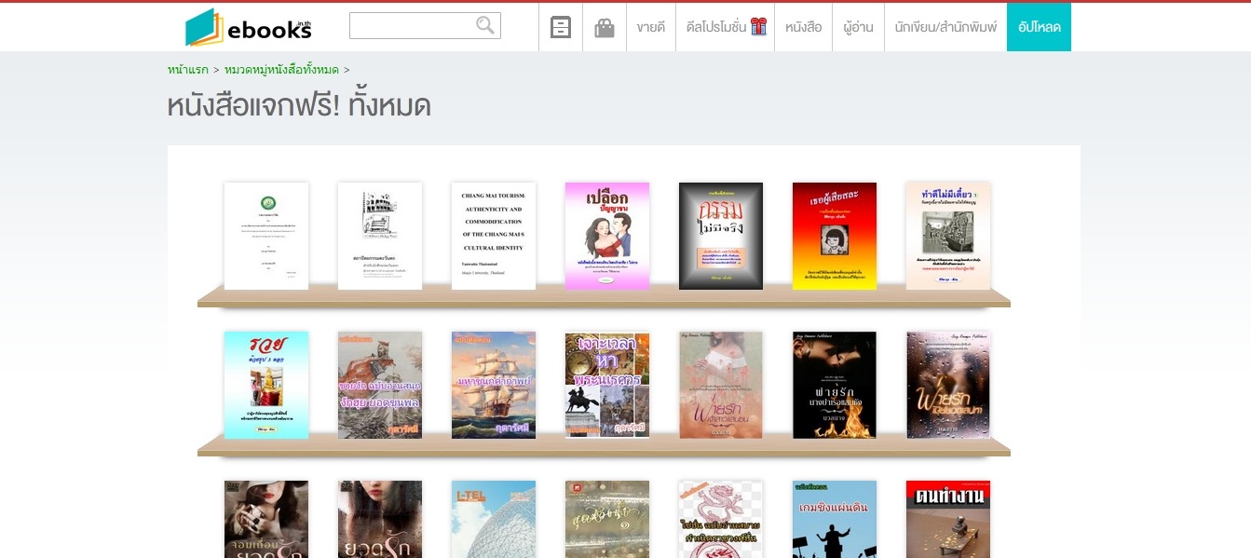Image resolution: width=1251 pixels, height=558 pixels.
Task: Open the red-yellow เธอผู้เสียสละ book
Action: (x=835, y=236)
